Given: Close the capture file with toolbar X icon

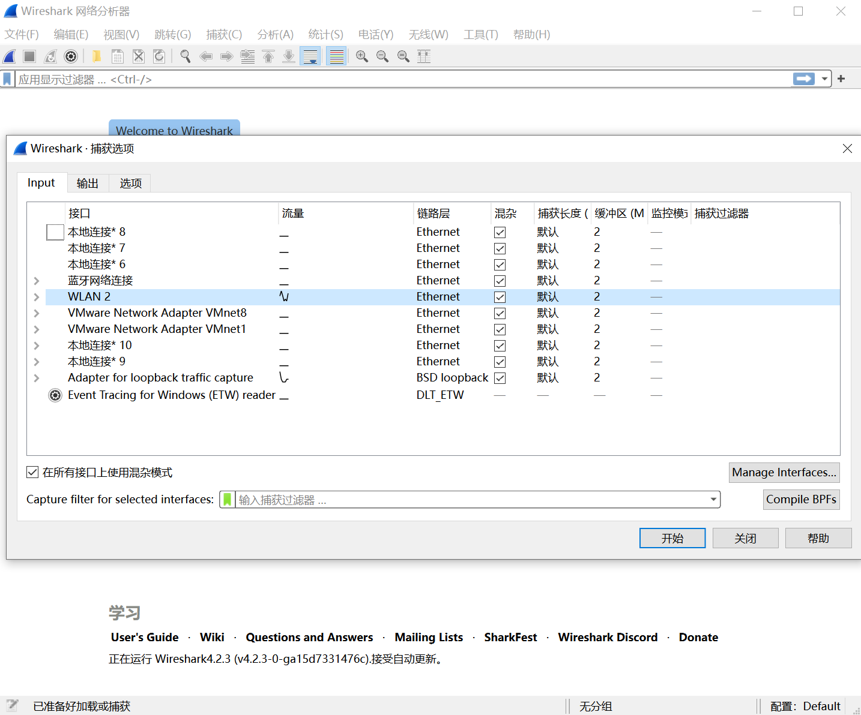Looking at the screenshot, I should click(139, 56).
